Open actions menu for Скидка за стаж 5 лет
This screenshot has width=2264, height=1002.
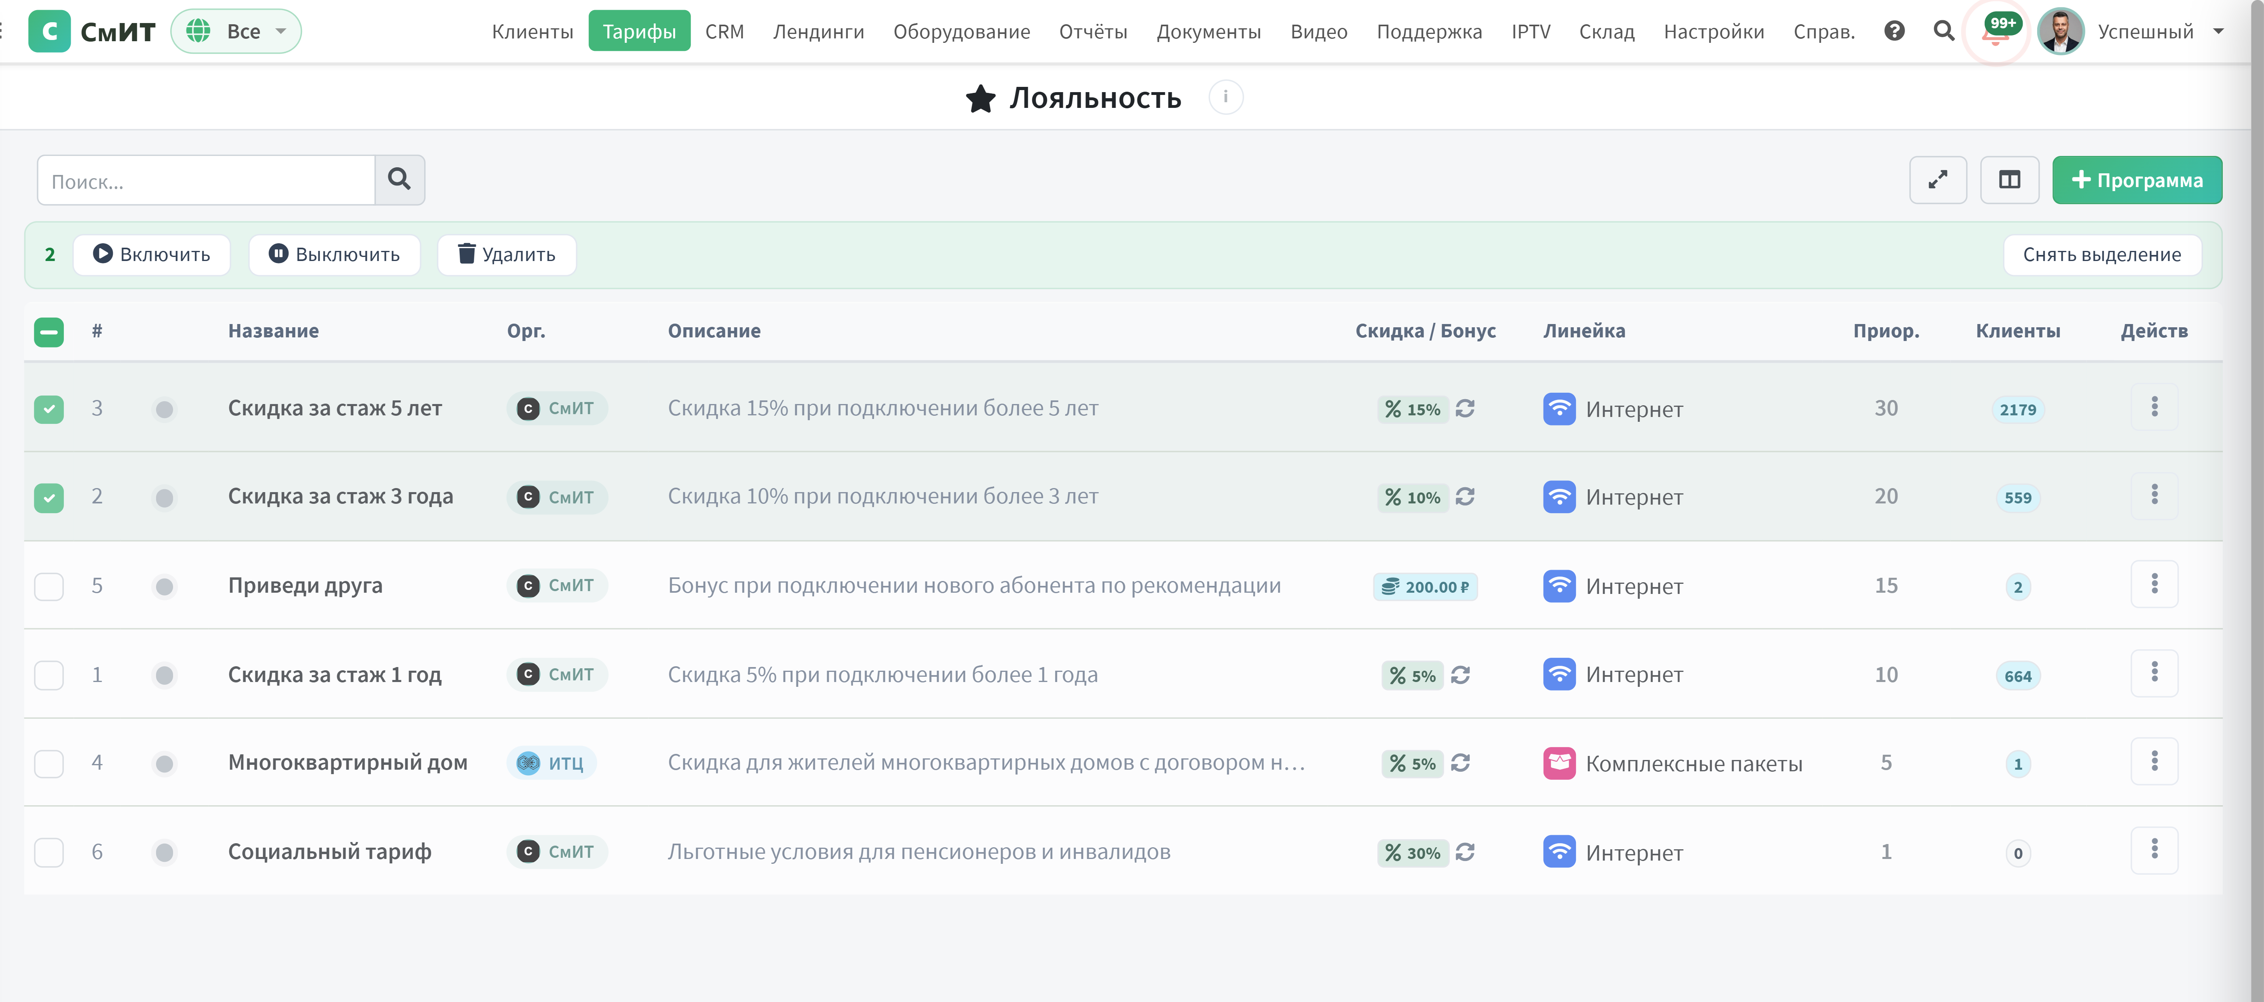[x=2154, y=406]
